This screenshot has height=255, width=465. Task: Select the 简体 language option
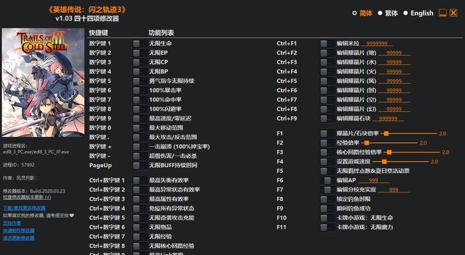coord(362,13)
